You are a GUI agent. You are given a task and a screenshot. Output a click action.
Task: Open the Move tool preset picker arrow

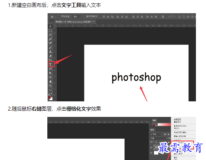click(55, 17)
